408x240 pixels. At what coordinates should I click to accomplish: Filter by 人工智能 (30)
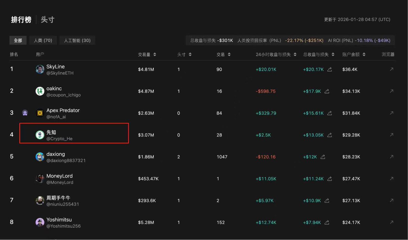tap(77, 40)
